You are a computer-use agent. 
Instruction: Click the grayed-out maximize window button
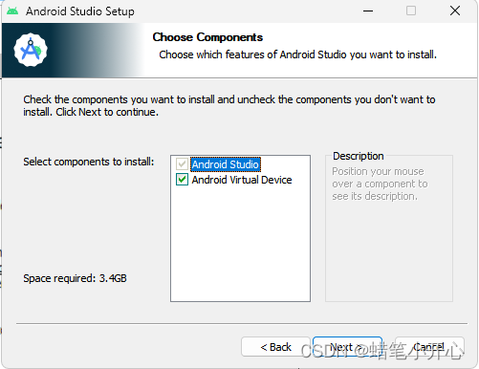pyautogui.click(x=411, y=11)
